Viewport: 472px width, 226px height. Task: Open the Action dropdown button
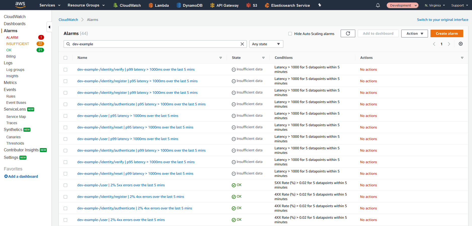click(x=414, y=33)
